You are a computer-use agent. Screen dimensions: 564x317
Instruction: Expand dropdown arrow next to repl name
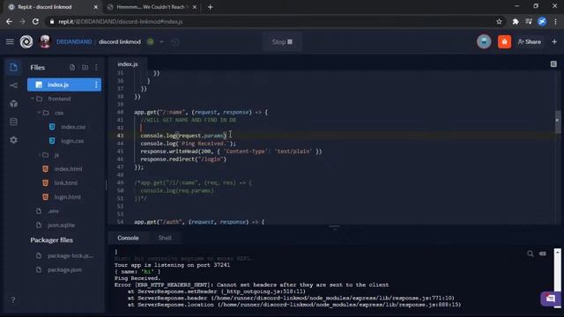click(161, 41)
